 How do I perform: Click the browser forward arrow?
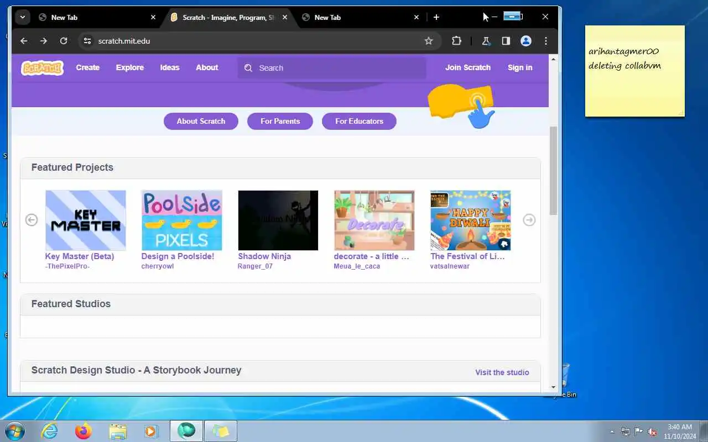pyautogui.click(x=44, y=41)
